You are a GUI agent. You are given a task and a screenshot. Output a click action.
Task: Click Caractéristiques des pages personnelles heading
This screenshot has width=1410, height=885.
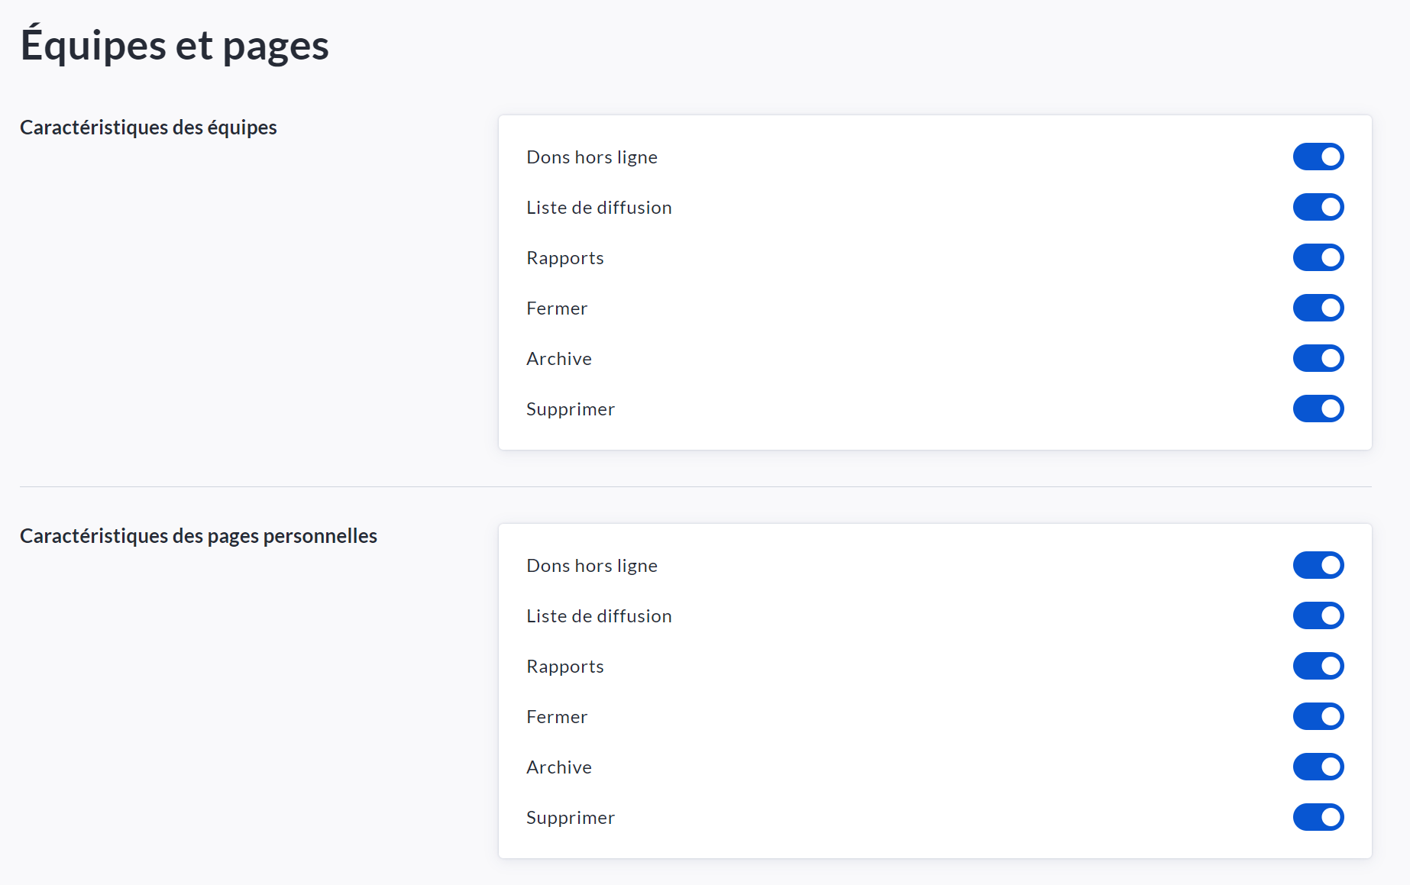pos(199,536)
